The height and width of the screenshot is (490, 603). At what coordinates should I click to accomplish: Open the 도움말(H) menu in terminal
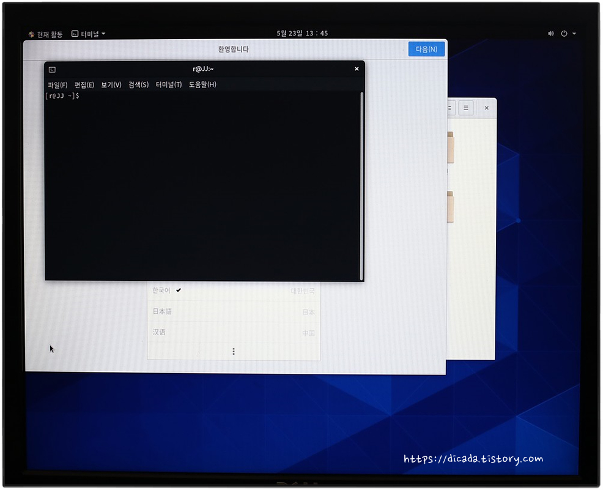pos(202,84)
